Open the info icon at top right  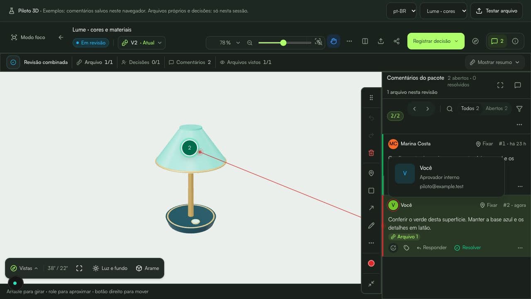(x=515, y=41)
